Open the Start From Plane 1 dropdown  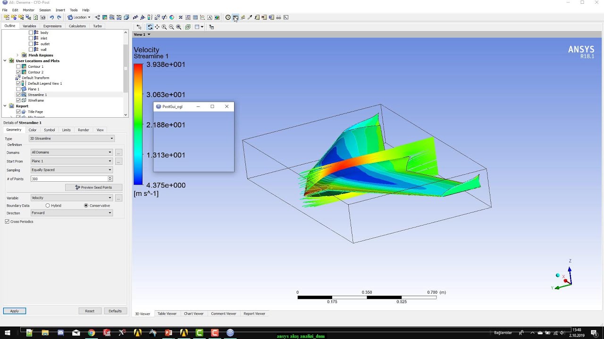72,161
